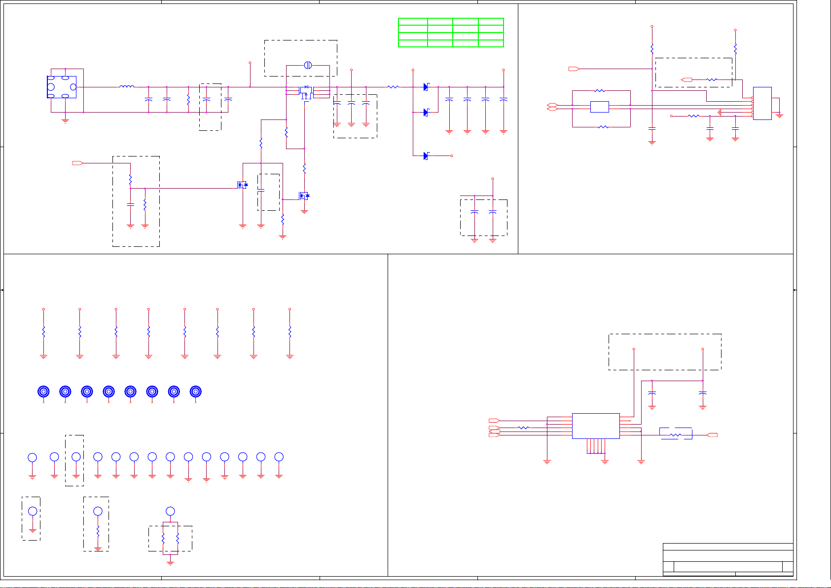Click the dashed-box test point within the long row
The image size is (831, 588).
point(76,457)
